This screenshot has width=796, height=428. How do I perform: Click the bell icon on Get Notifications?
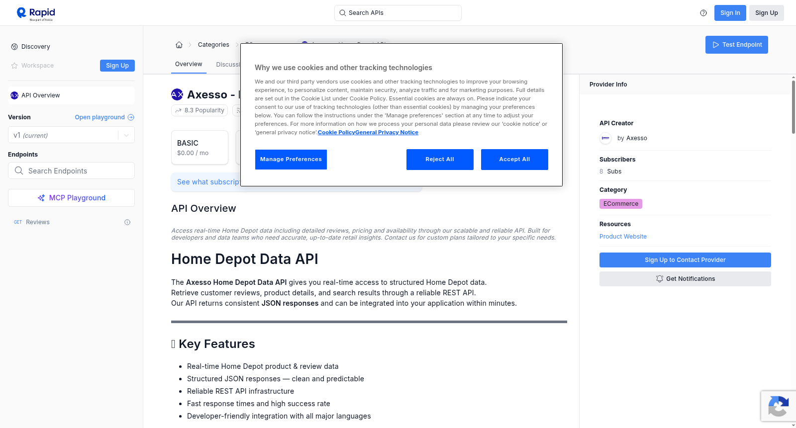[660, 279]
